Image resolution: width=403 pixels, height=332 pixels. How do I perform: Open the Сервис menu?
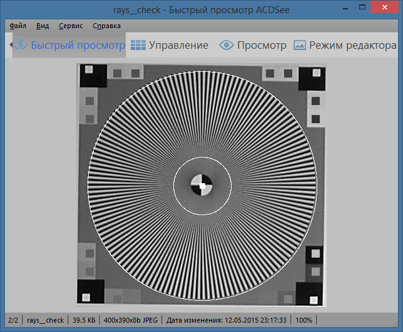(x=71, y=26)
